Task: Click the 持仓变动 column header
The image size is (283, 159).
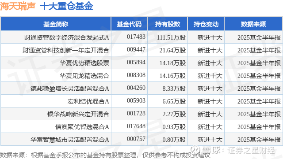Action: coord(206,24)
